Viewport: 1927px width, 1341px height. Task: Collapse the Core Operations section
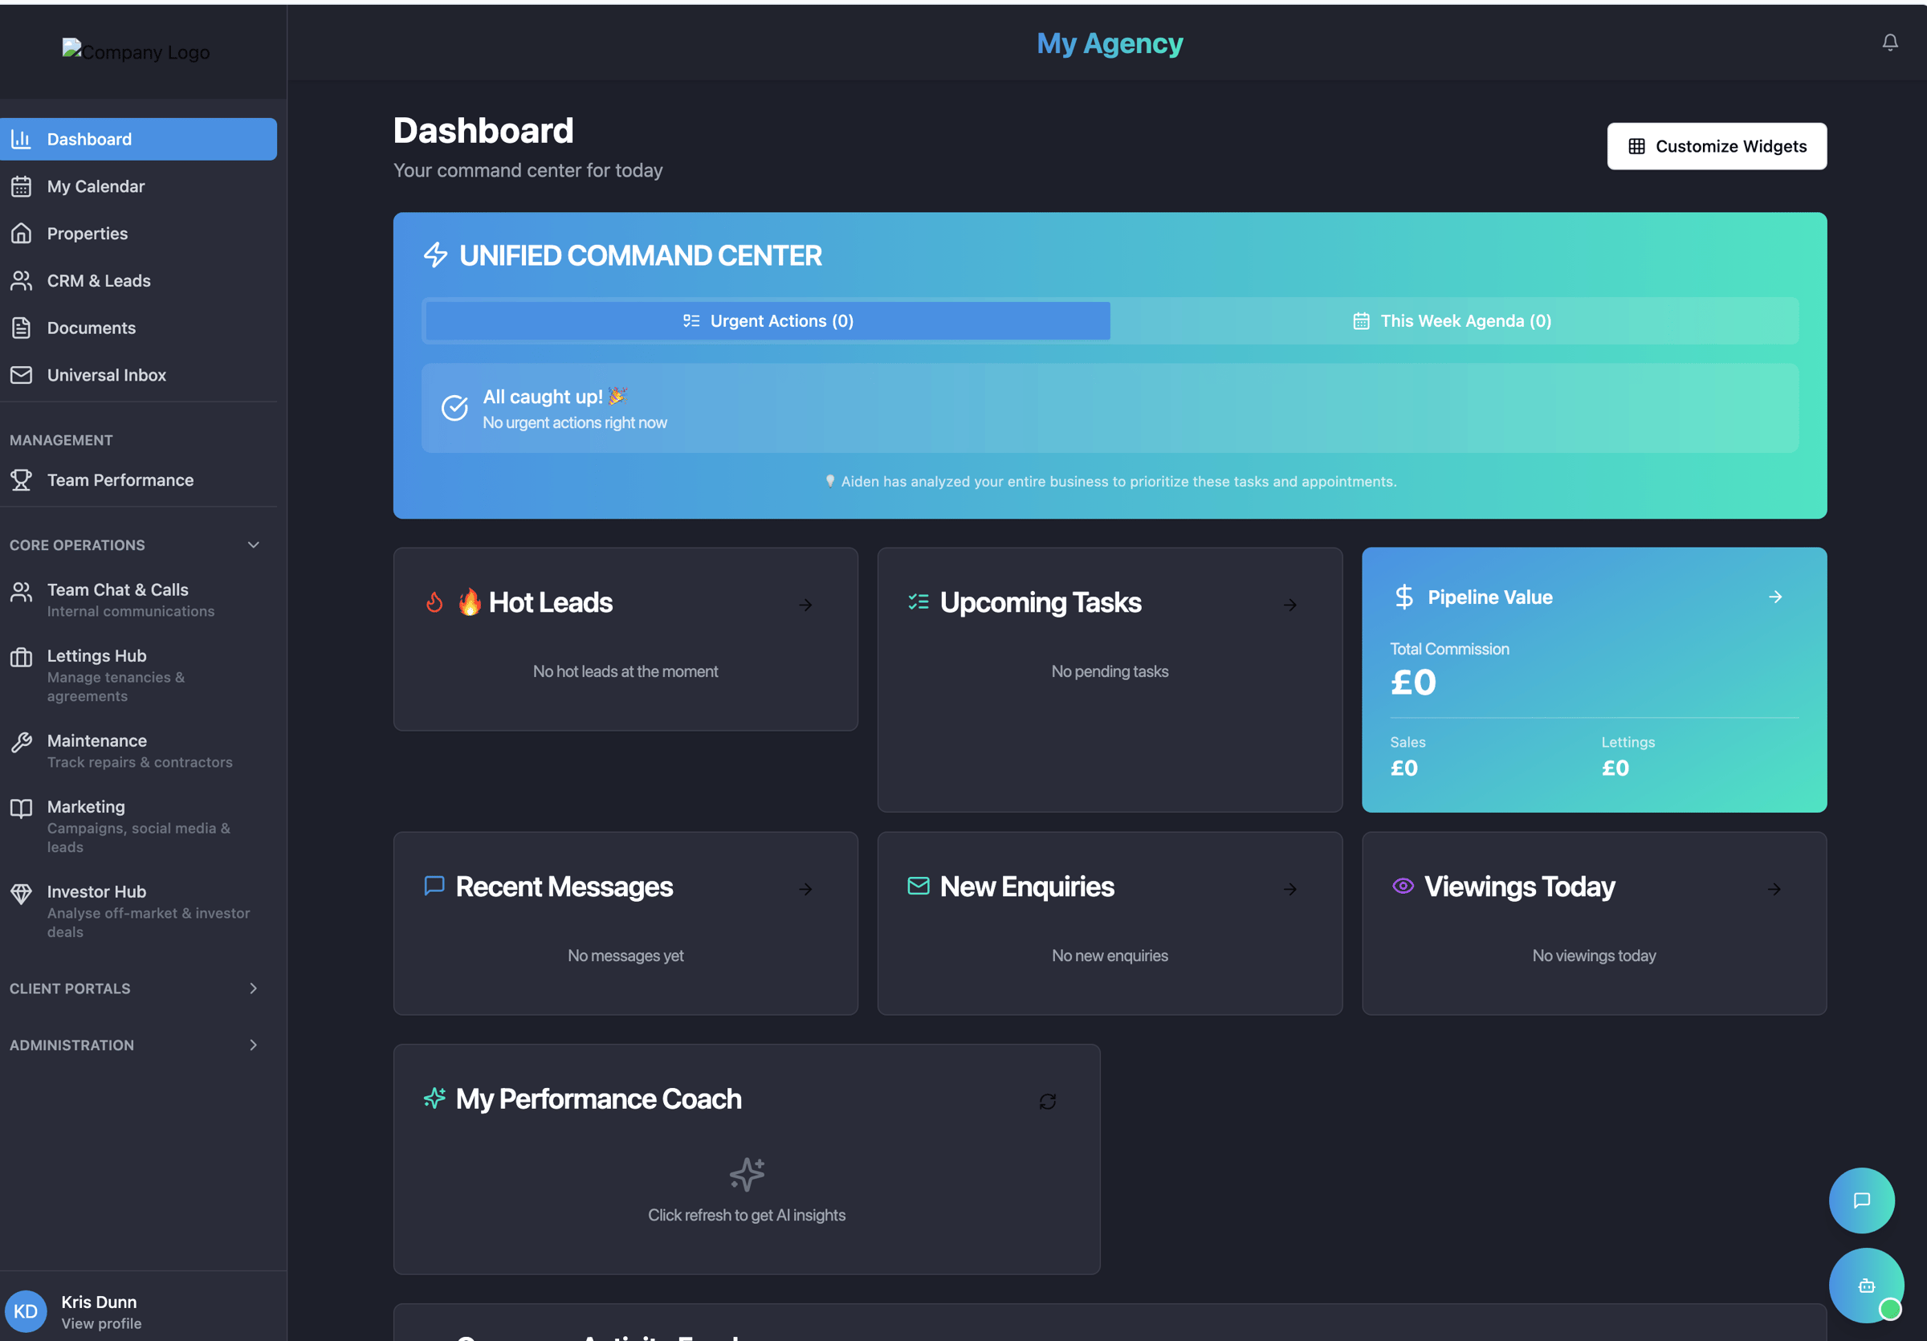pos(254,544)
